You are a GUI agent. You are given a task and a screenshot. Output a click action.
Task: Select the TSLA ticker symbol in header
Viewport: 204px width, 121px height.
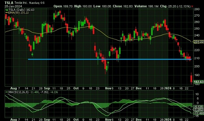pos(9,3)
